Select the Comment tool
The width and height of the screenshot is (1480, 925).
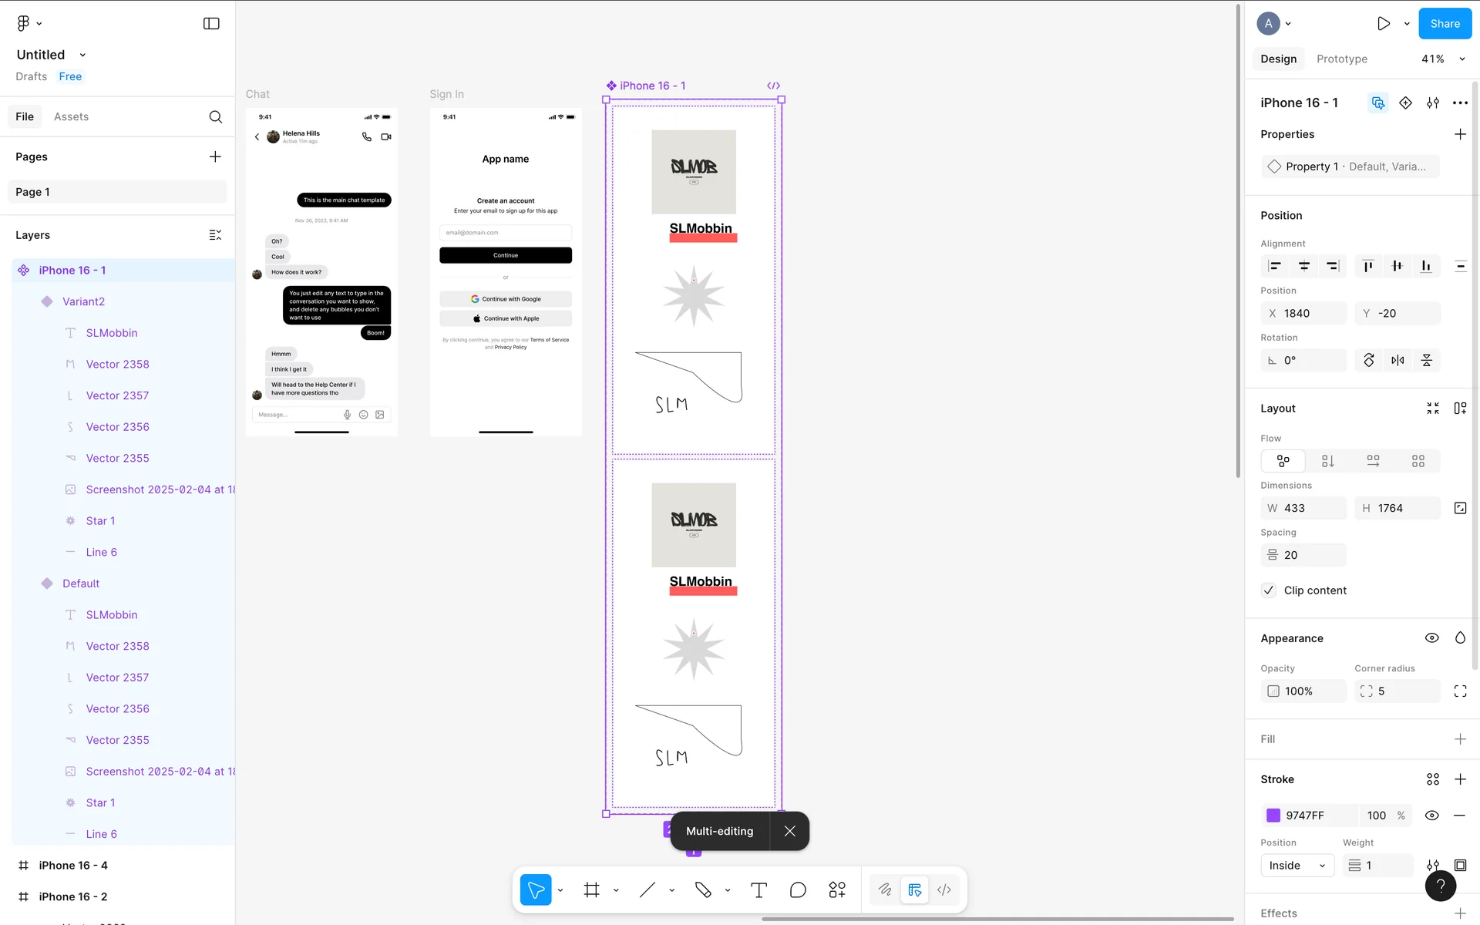[798, 890]
